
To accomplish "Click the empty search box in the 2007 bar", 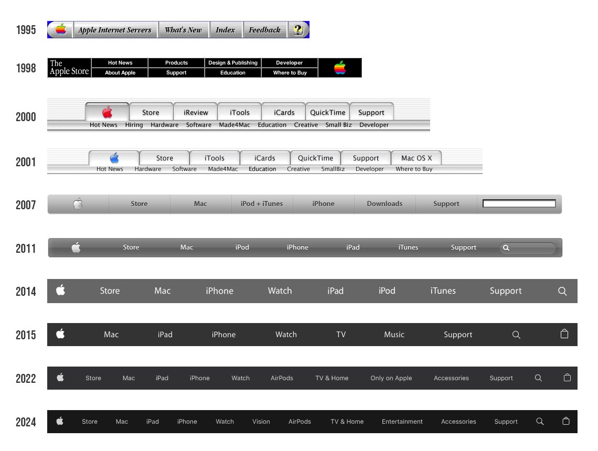I will 519,203.
